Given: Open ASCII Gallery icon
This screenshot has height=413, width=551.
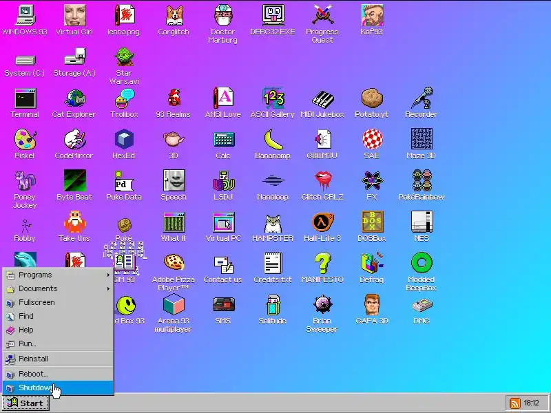Looking at the screenshot, I should click(273, 98).
